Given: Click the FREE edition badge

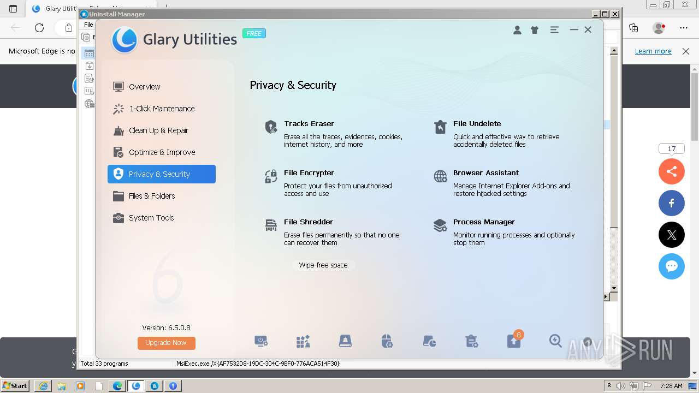Looking at the screenshot, I should click(254, 33).
